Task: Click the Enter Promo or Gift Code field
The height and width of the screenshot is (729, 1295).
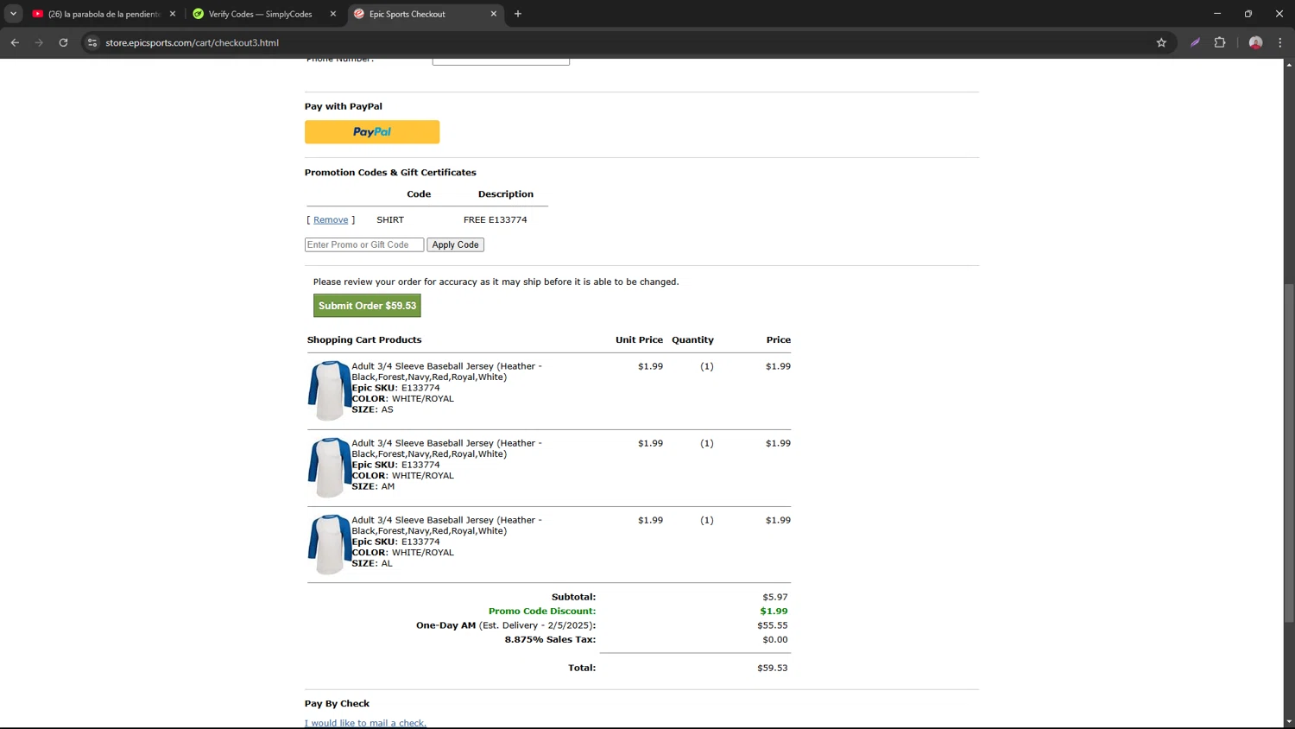Action: click(x=364, y=245)
